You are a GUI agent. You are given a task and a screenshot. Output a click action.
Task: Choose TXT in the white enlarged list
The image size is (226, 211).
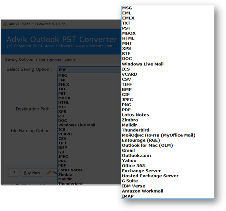coord(126,23)
